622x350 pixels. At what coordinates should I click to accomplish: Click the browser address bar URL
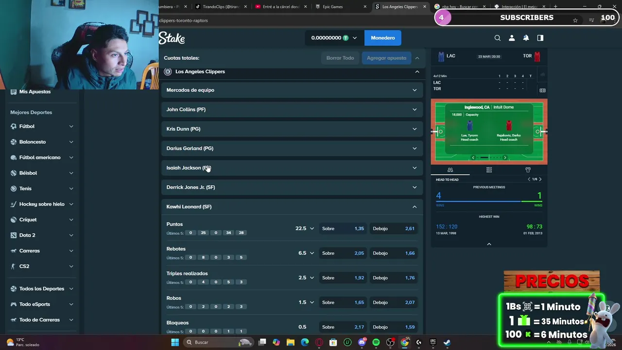(x=183, y=20)
